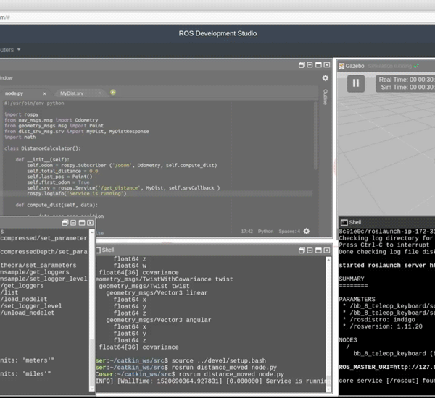The width and height of the screenshot is (435, 398).
Task: Maximize the IDE window
Action: [x=318, y=65]
